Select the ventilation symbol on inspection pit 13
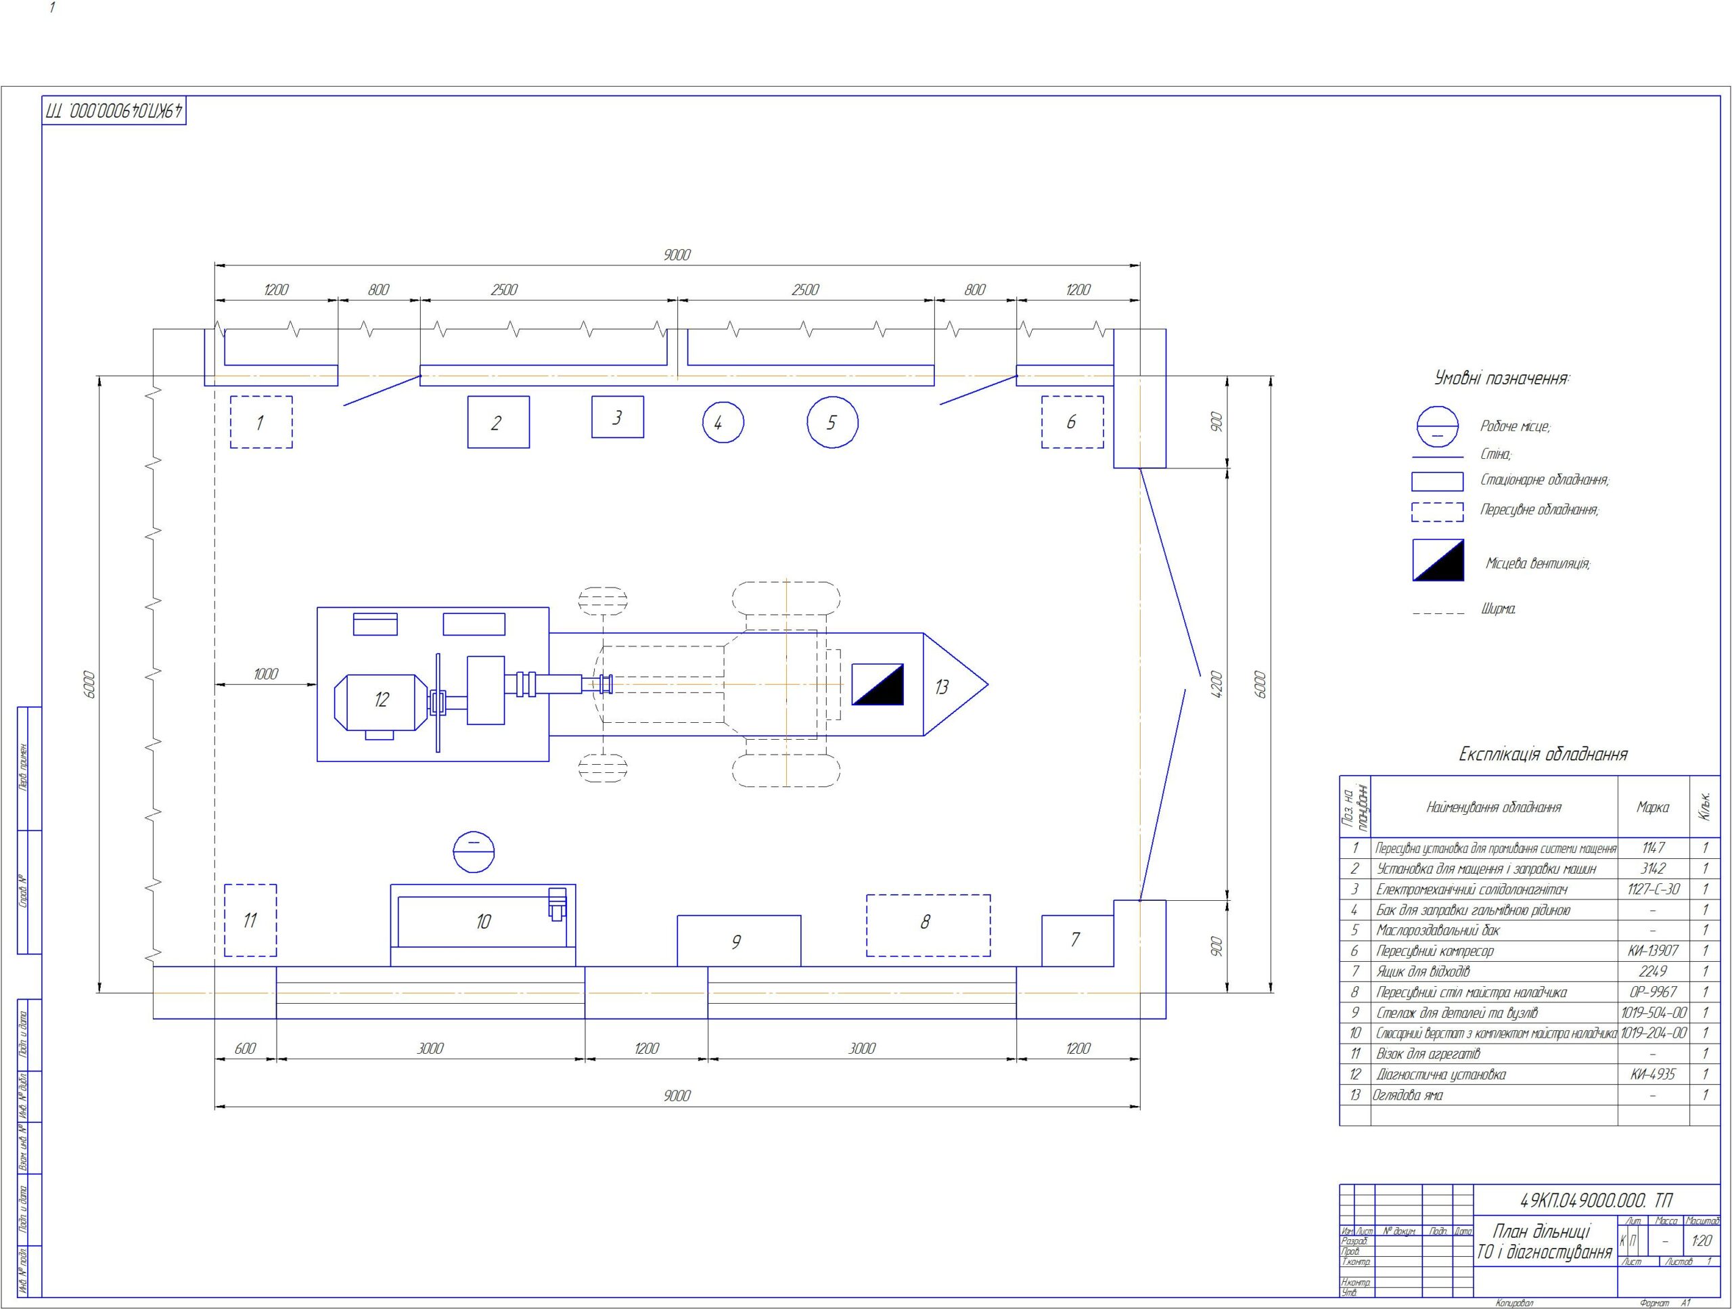Viewport: 1732px width, 1309px height. click(878, 684)
